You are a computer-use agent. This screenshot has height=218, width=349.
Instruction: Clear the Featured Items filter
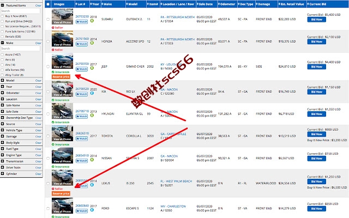[38, 5]
